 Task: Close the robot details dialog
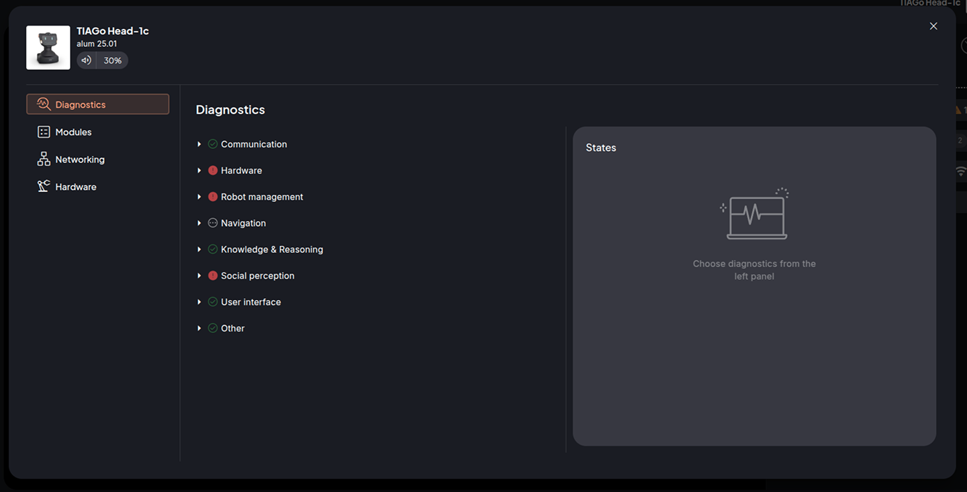point(933,26)
